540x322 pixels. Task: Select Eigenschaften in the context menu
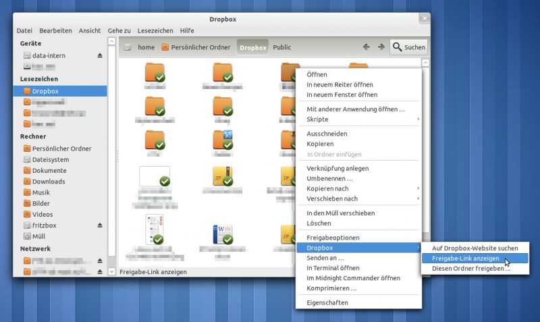click(x=327, y=302)
